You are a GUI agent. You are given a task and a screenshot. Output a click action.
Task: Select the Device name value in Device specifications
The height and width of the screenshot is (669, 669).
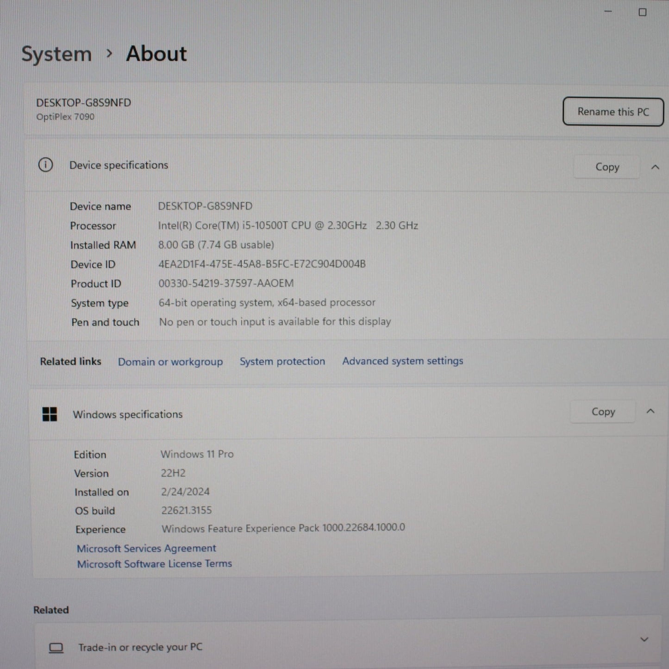pos(205,206)
